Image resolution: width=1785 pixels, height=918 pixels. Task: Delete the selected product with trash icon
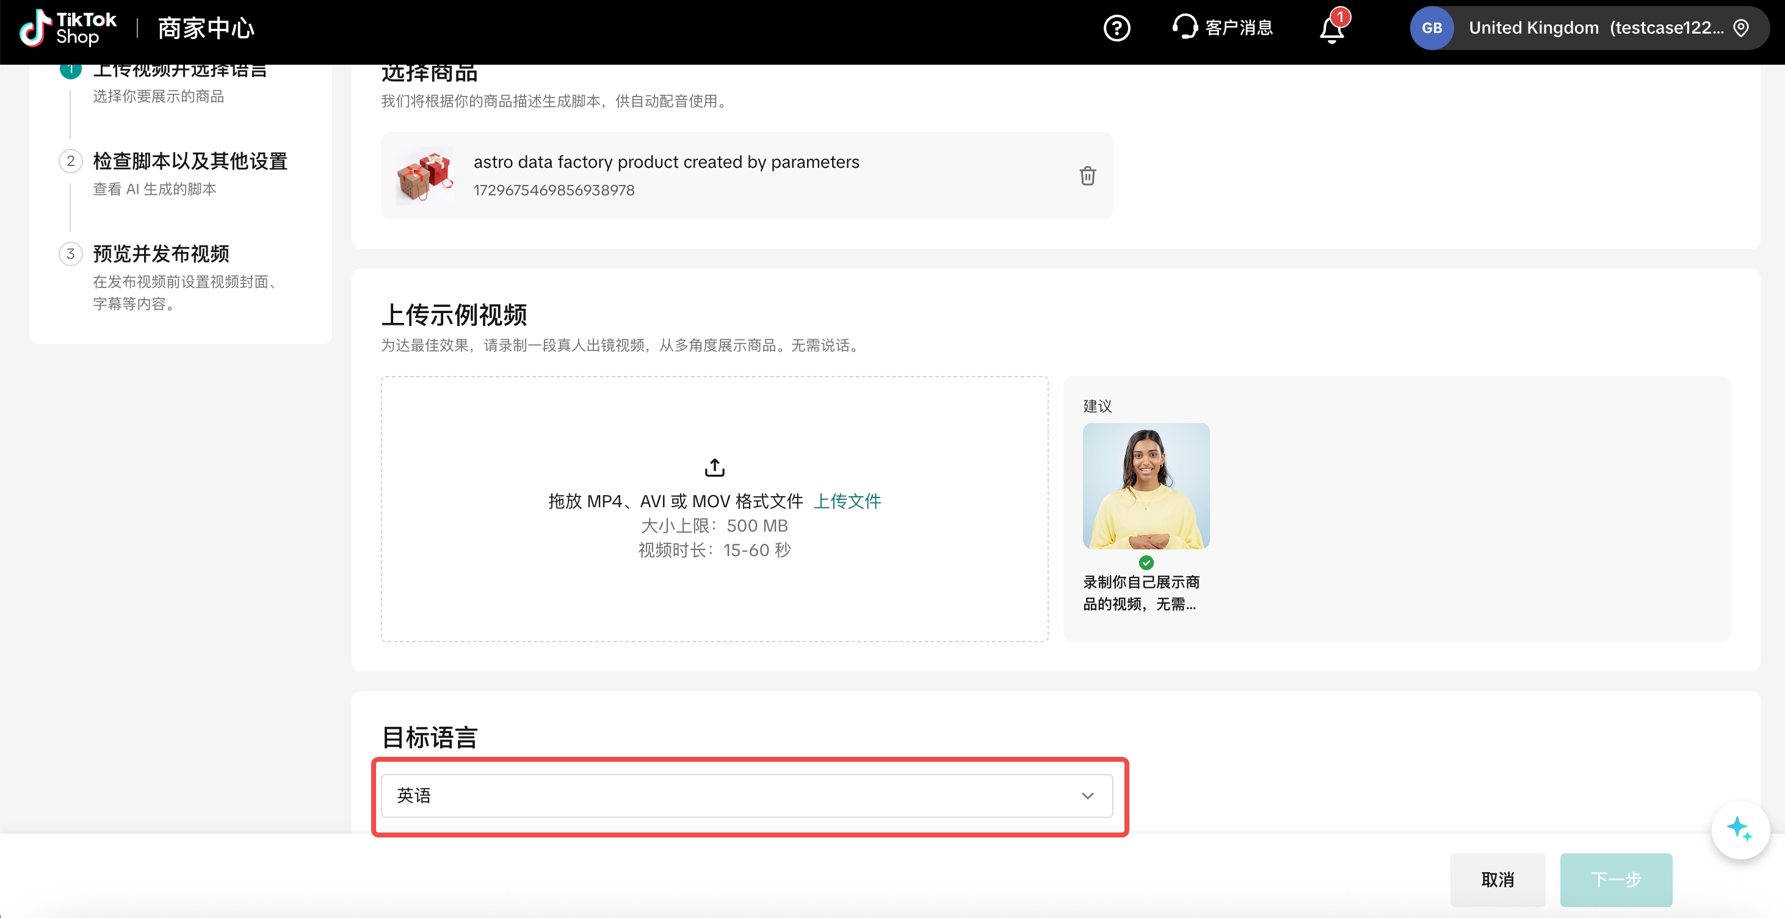1087,176
